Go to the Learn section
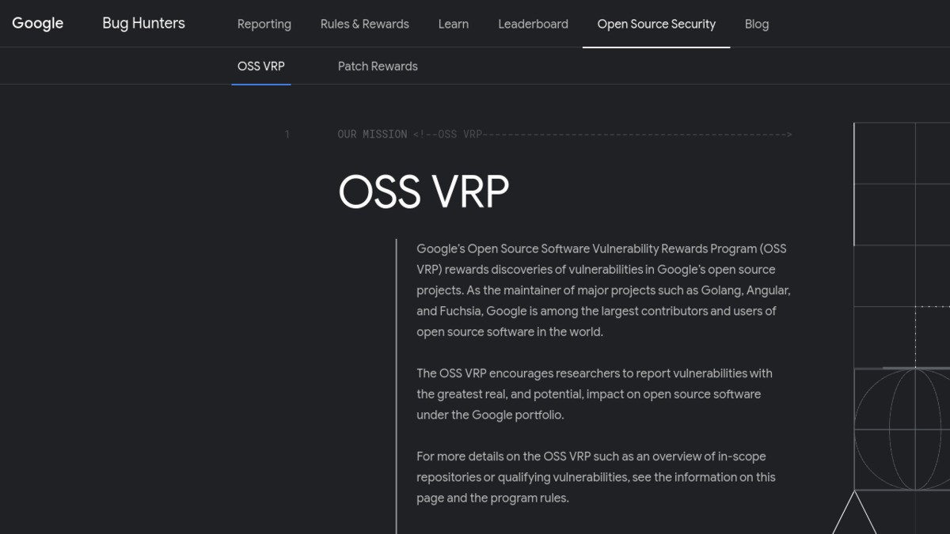The height and width of the screenshot is (534, 950). [454, 24]
